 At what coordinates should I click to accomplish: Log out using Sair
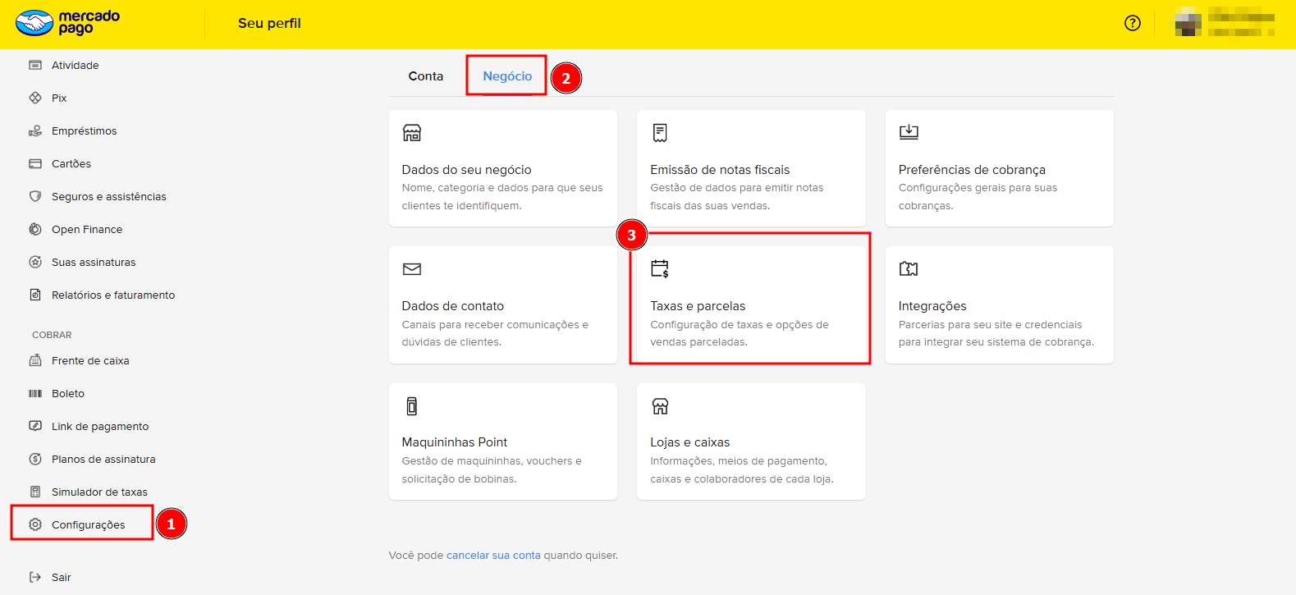(61, 578)
